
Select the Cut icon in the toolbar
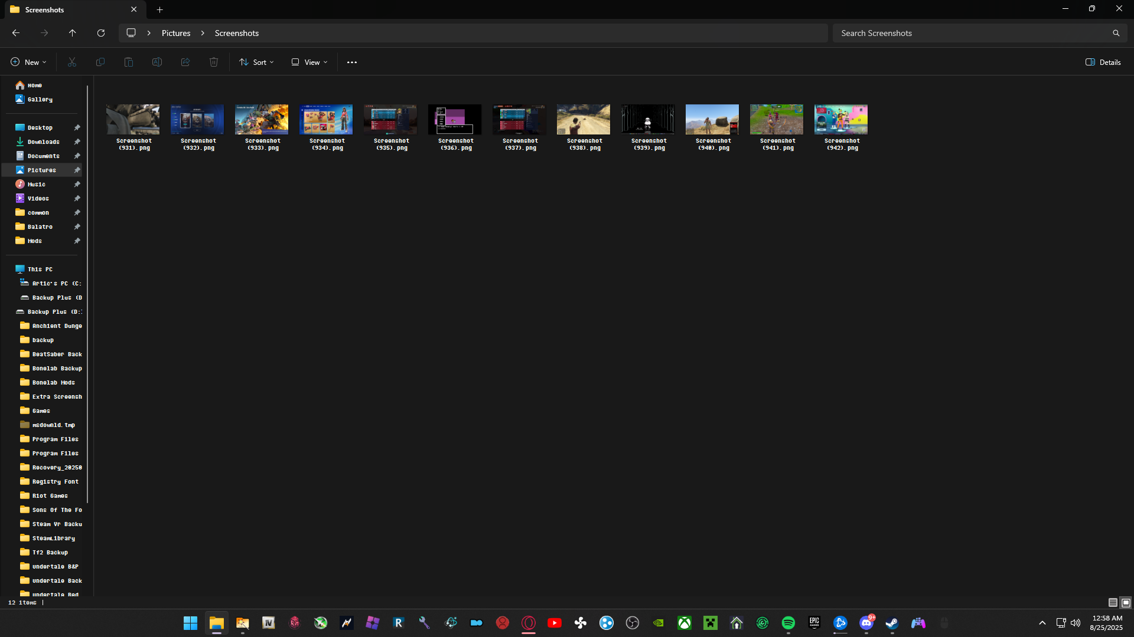pyautogui.click(x=71, y=62)
